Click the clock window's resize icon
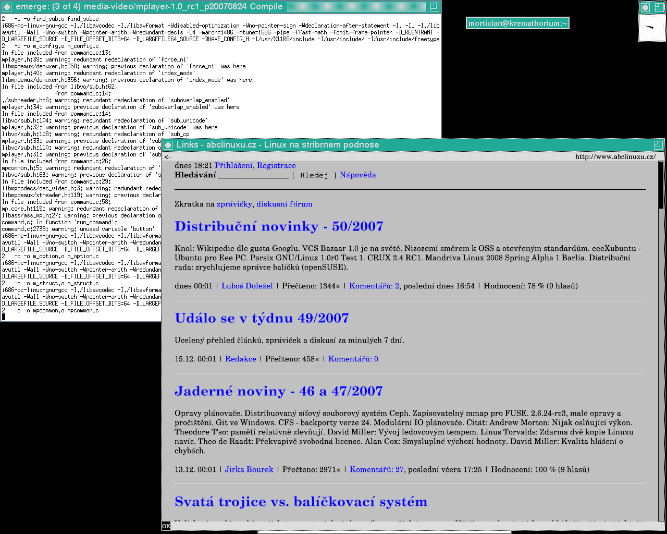Image resolution: width=667 pixels, height=534 pixels. coord(659,7)
